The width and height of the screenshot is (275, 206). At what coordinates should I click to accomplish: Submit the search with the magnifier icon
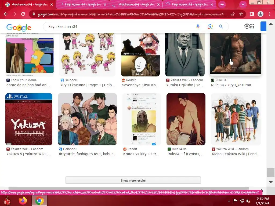pos(221,27)
